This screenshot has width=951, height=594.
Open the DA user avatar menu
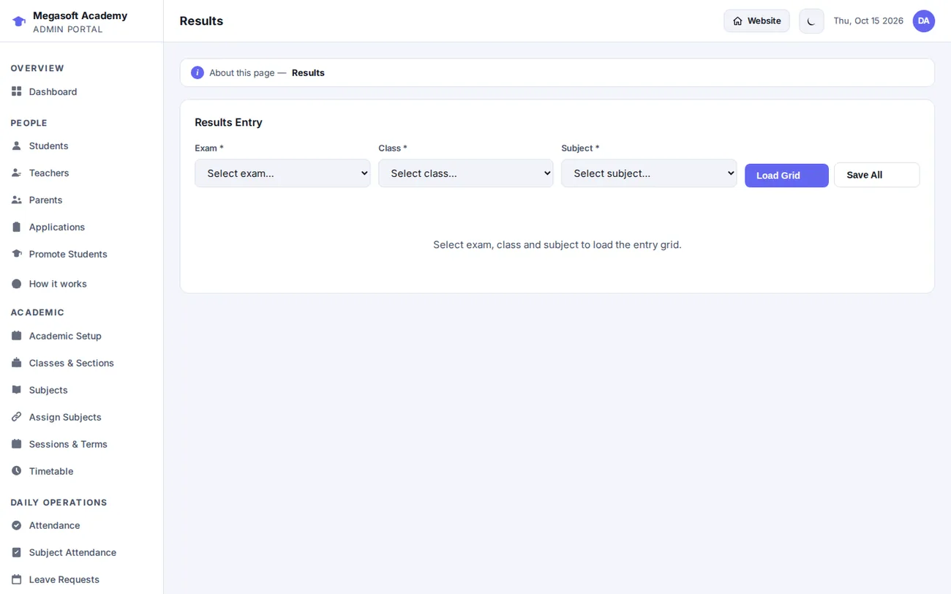pos(923,20)
